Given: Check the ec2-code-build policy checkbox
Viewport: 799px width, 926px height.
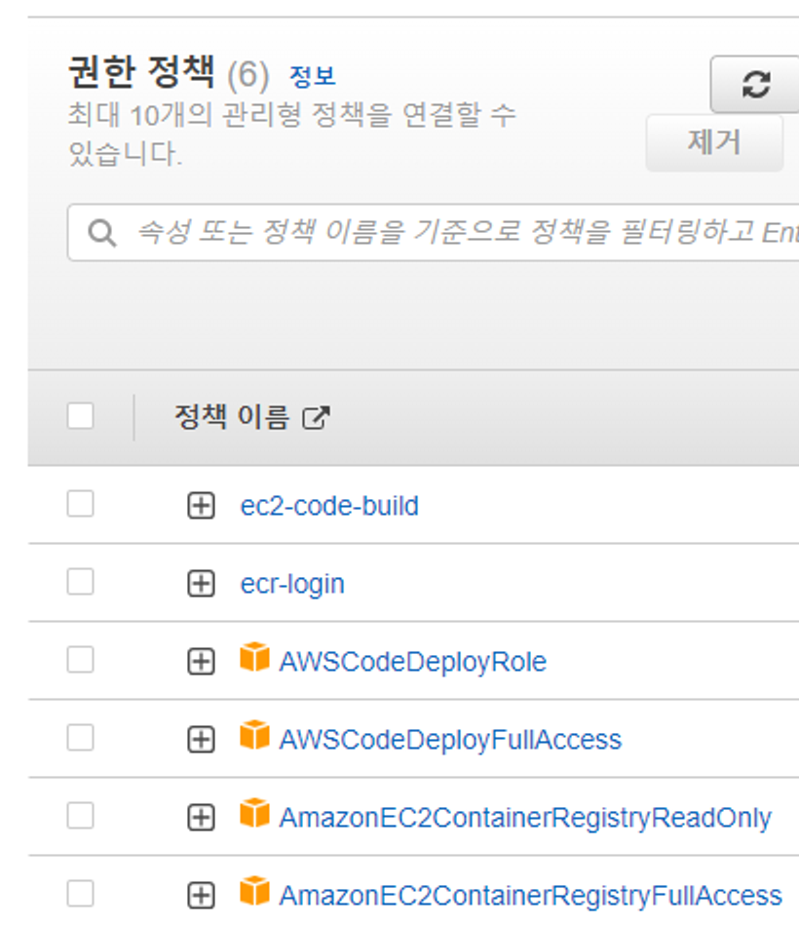Looking at the screenshot, I should tap(83, 504).
